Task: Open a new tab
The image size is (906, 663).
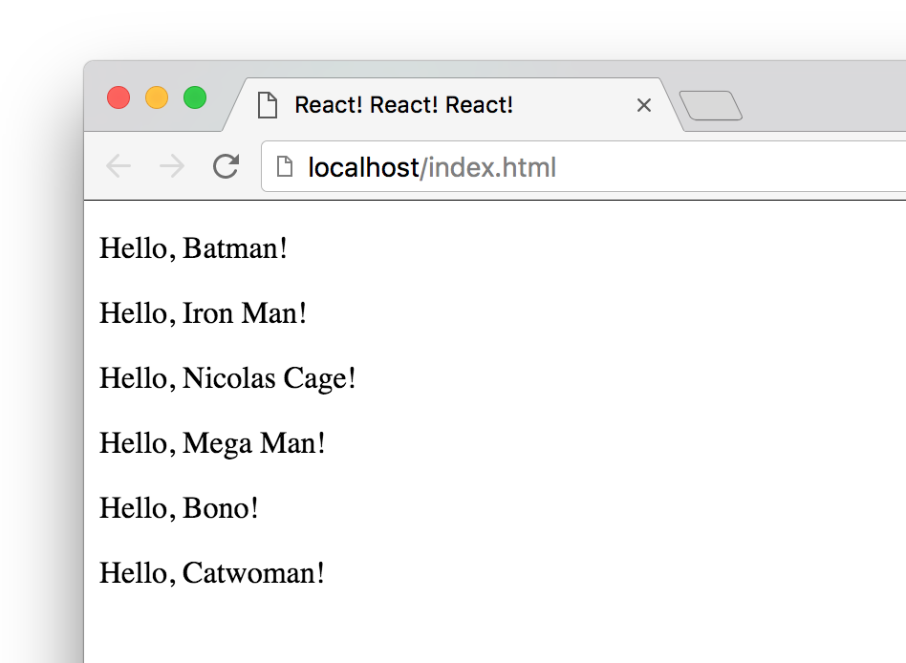Action: click(x=710, y=106)
